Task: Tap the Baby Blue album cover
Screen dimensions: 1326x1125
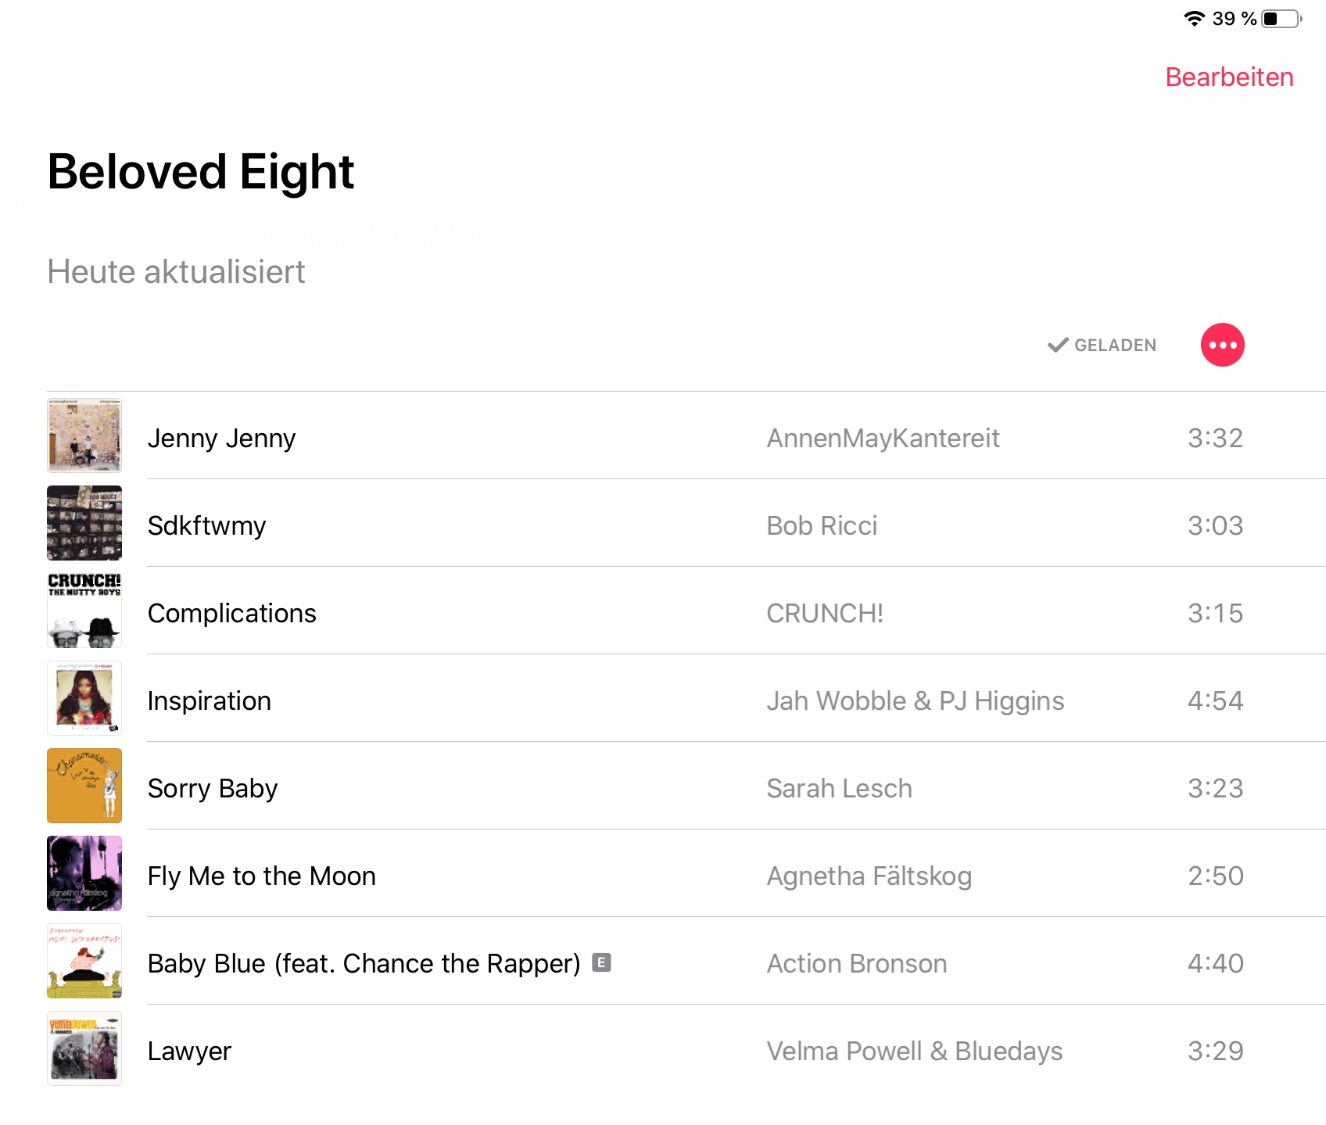Action: (x=84, y=961)
